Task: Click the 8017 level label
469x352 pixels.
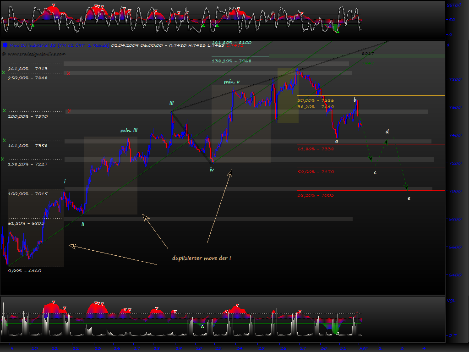Action: point(368,54)
